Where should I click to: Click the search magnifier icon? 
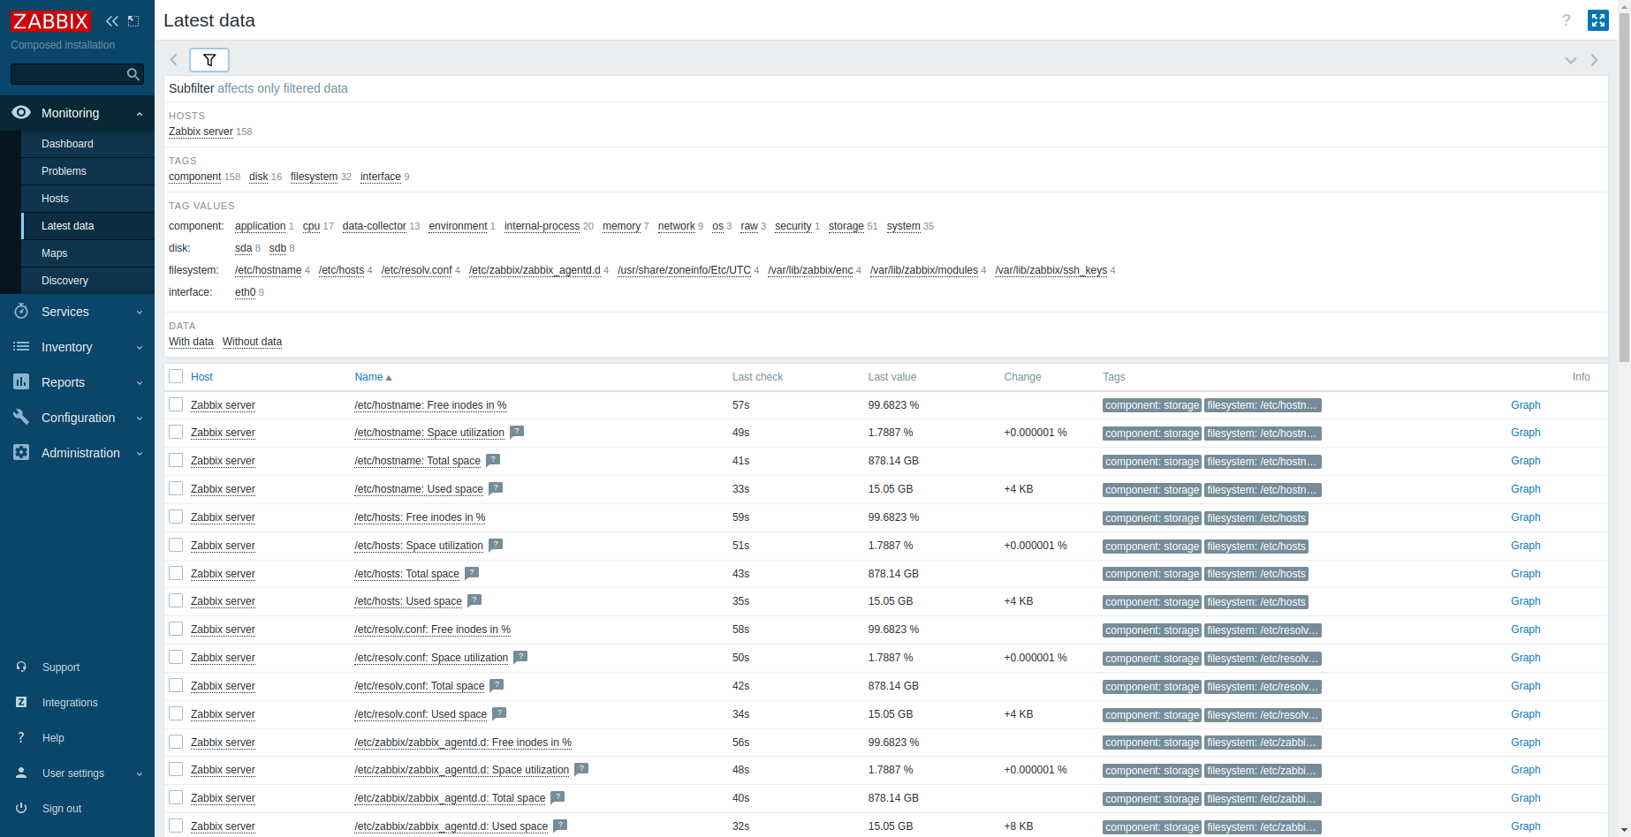pos(133,74)
